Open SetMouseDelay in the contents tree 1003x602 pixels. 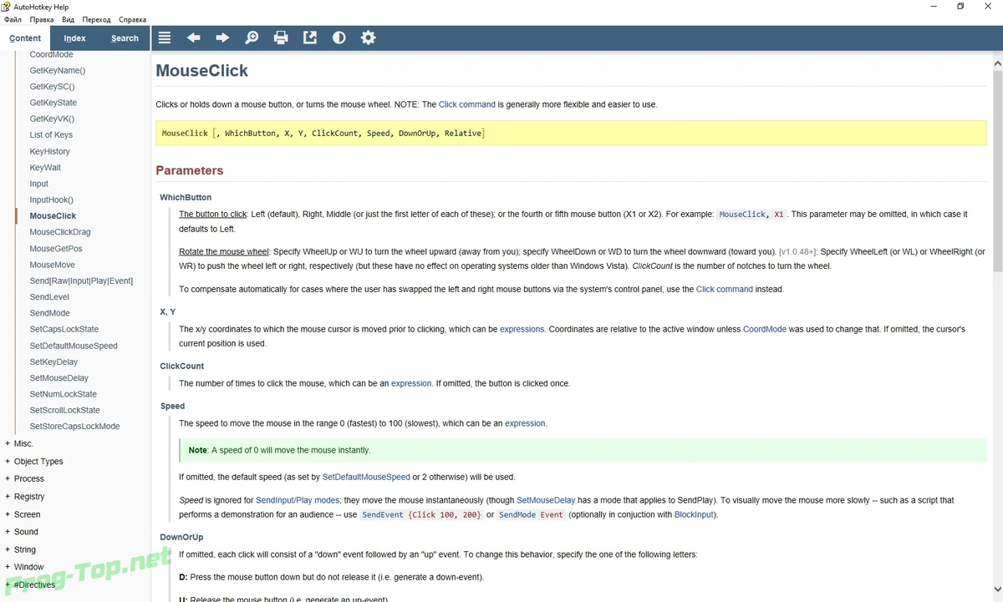59,377
